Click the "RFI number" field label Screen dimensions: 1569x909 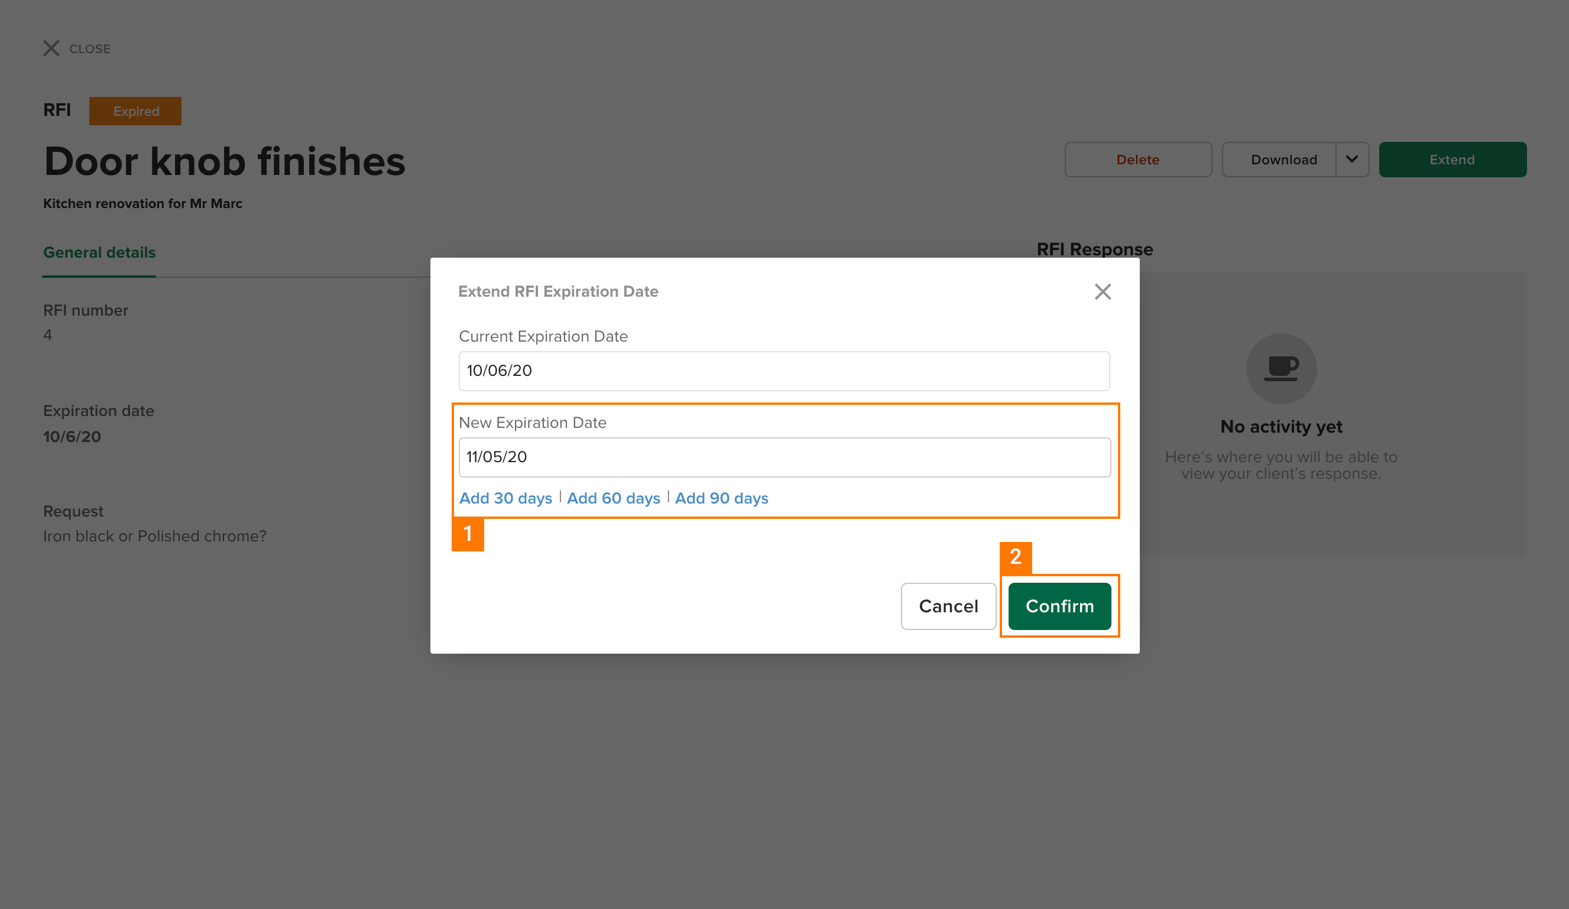(x=85, y=310)
